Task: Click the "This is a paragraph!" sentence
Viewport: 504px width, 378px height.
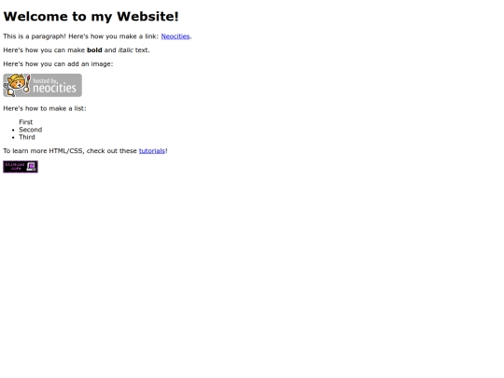Action: (x=35, y=36)
